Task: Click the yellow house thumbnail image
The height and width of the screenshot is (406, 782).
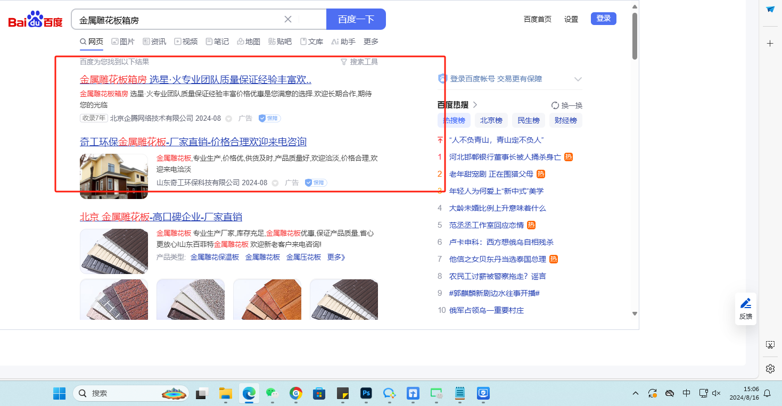Action: (114, 176)
